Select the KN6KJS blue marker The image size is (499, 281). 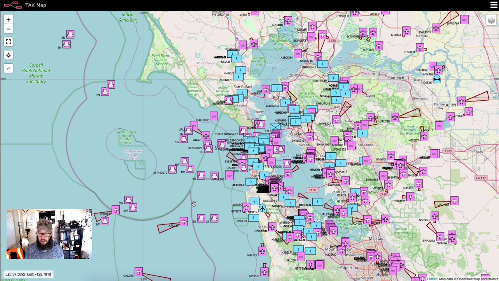pos(240,70)
